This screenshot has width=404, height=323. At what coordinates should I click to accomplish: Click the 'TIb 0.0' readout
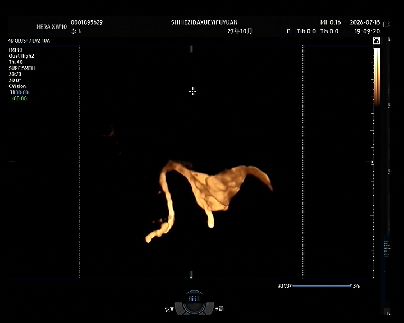[306, 31]
